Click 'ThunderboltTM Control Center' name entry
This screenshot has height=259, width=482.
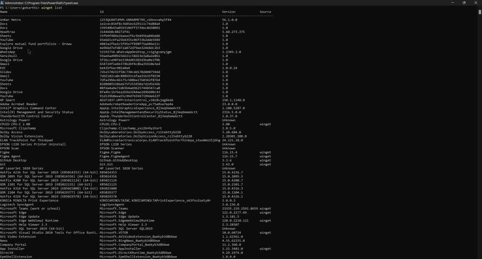click(26, 116)
